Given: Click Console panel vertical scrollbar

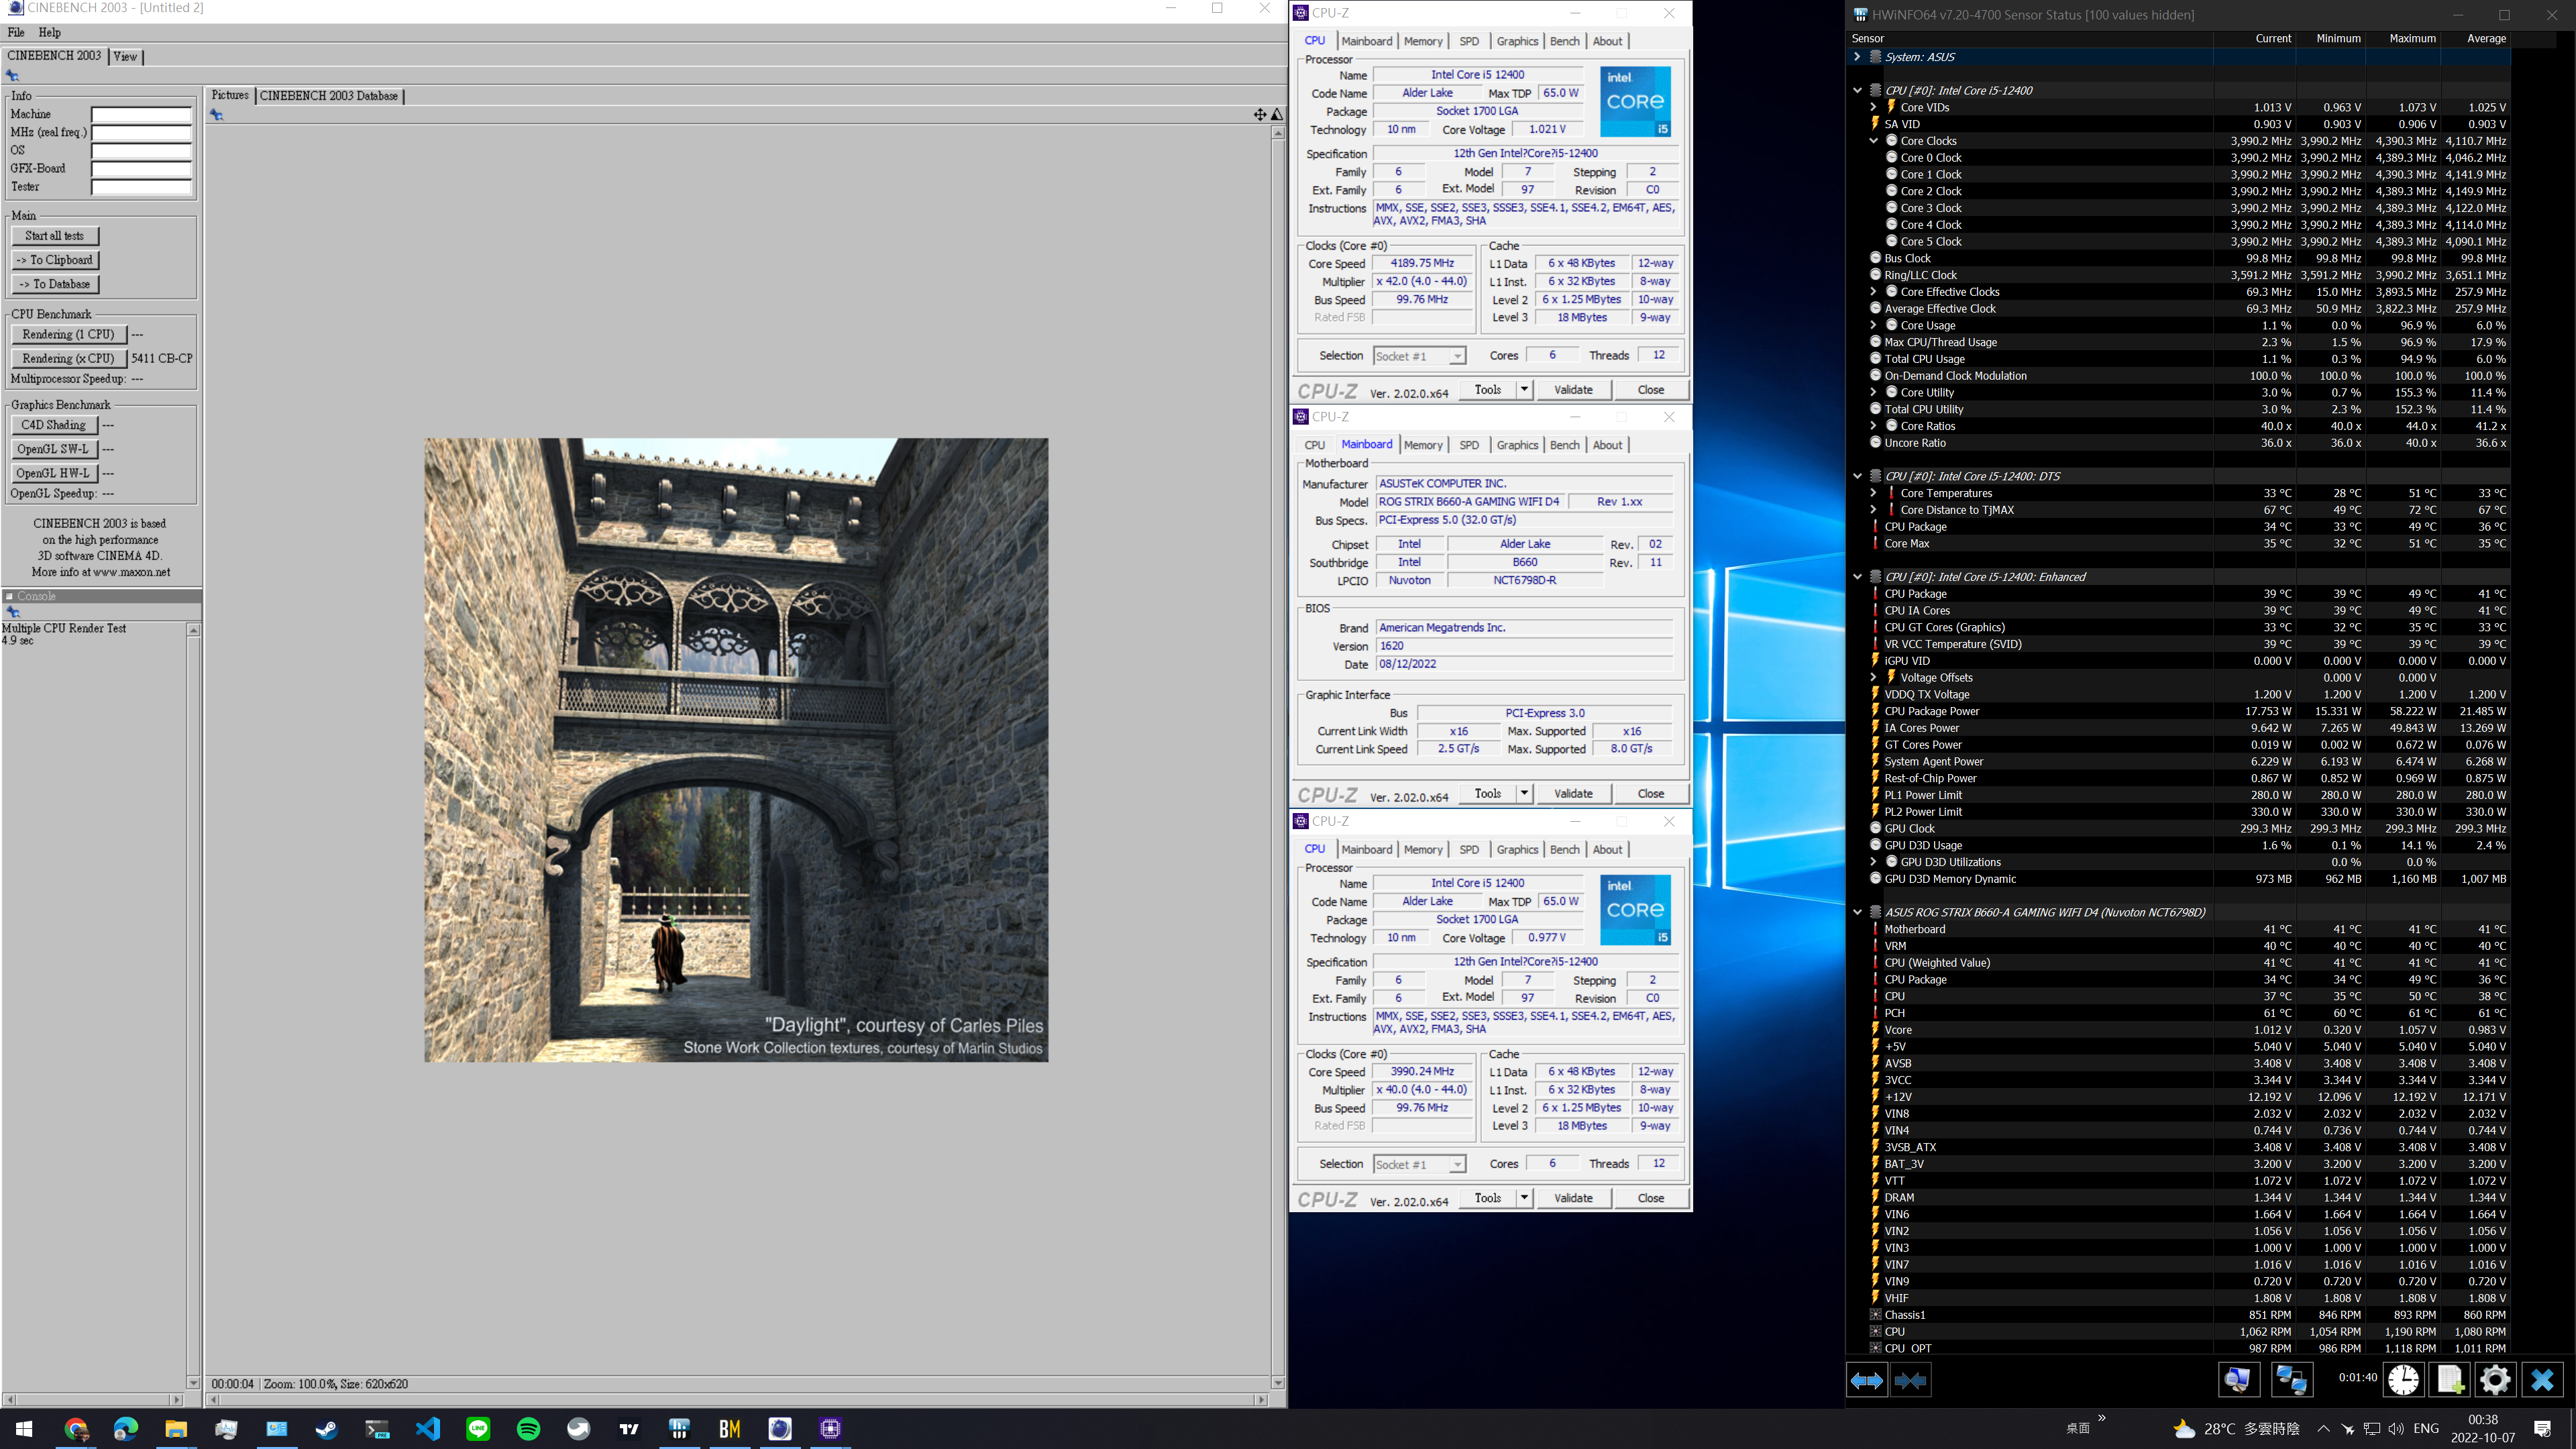Looking at the screenshot, I should [x=194, y=1006].
